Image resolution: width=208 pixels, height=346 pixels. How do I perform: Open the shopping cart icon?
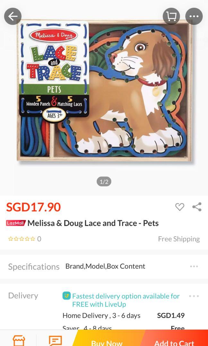[171, 16]
